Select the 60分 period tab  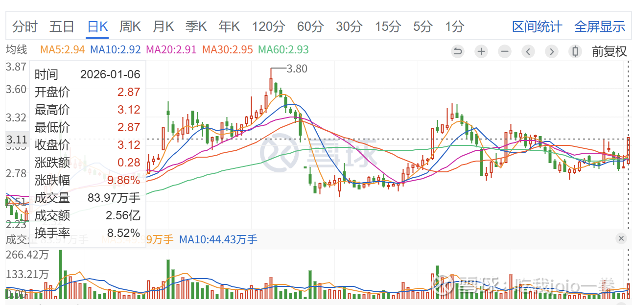[x=310, y=26]
